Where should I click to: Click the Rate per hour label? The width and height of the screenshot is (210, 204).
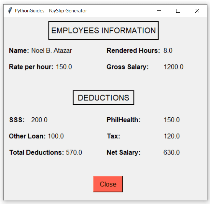31,67
